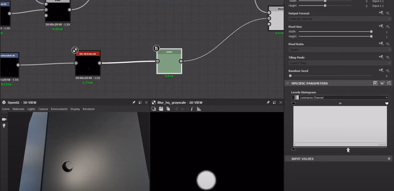Viewport: 394px width, 191px height.
Task: Open the 8 Bits per Channel dropdown
Action: [x=340, y=19]
